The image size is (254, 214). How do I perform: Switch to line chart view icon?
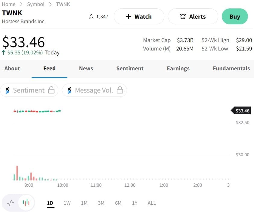pos(11,203)
